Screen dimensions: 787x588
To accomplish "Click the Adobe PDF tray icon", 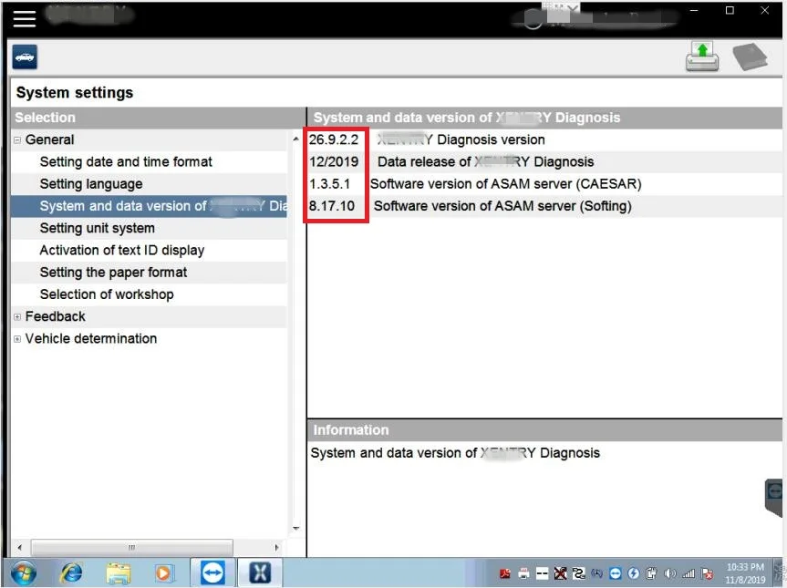I will click(x=505, y=573).
